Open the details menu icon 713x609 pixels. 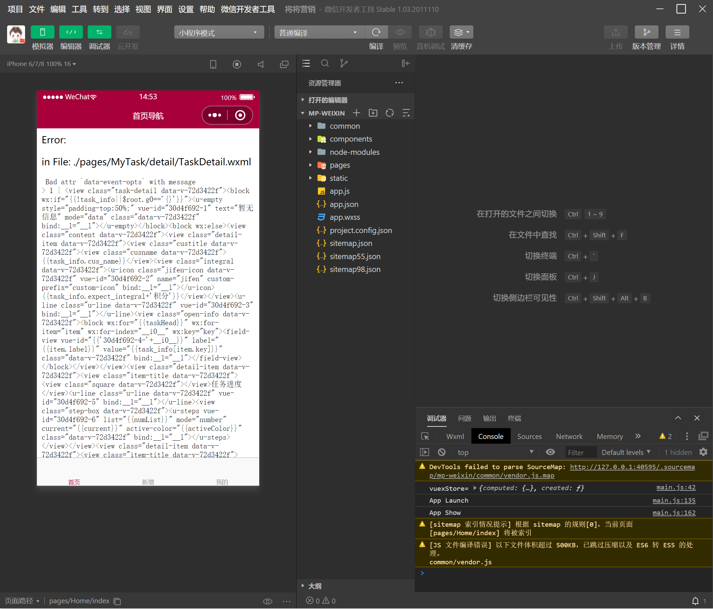pos(677,32)
